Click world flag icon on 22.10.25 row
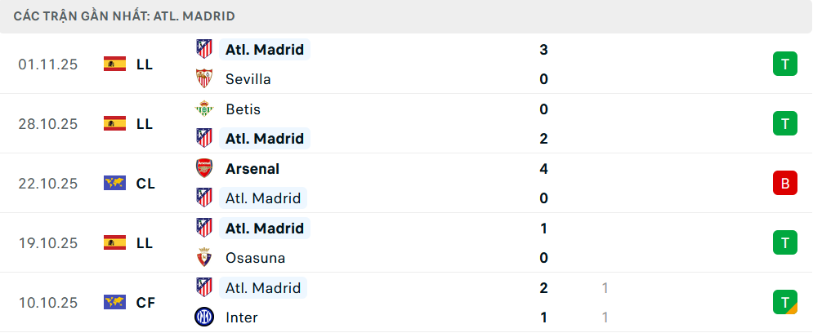This screenshot has width=813, height=333. (x=114, y=183)
